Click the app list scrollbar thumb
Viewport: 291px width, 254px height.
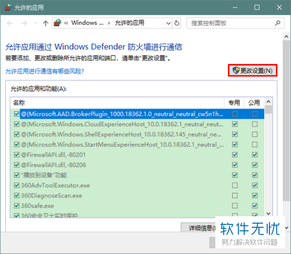268,110
